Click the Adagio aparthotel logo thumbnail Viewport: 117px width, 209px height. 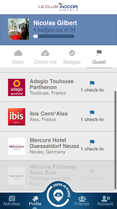[17, 87]
